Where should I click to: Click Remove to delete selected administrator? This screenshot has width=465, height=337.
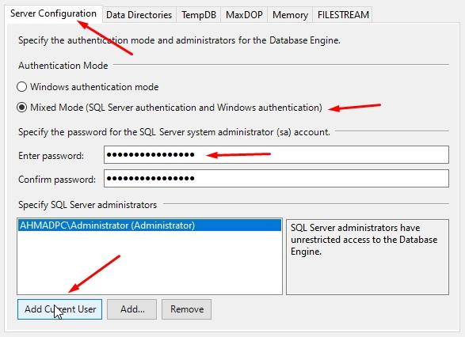(x=186, y=309)
